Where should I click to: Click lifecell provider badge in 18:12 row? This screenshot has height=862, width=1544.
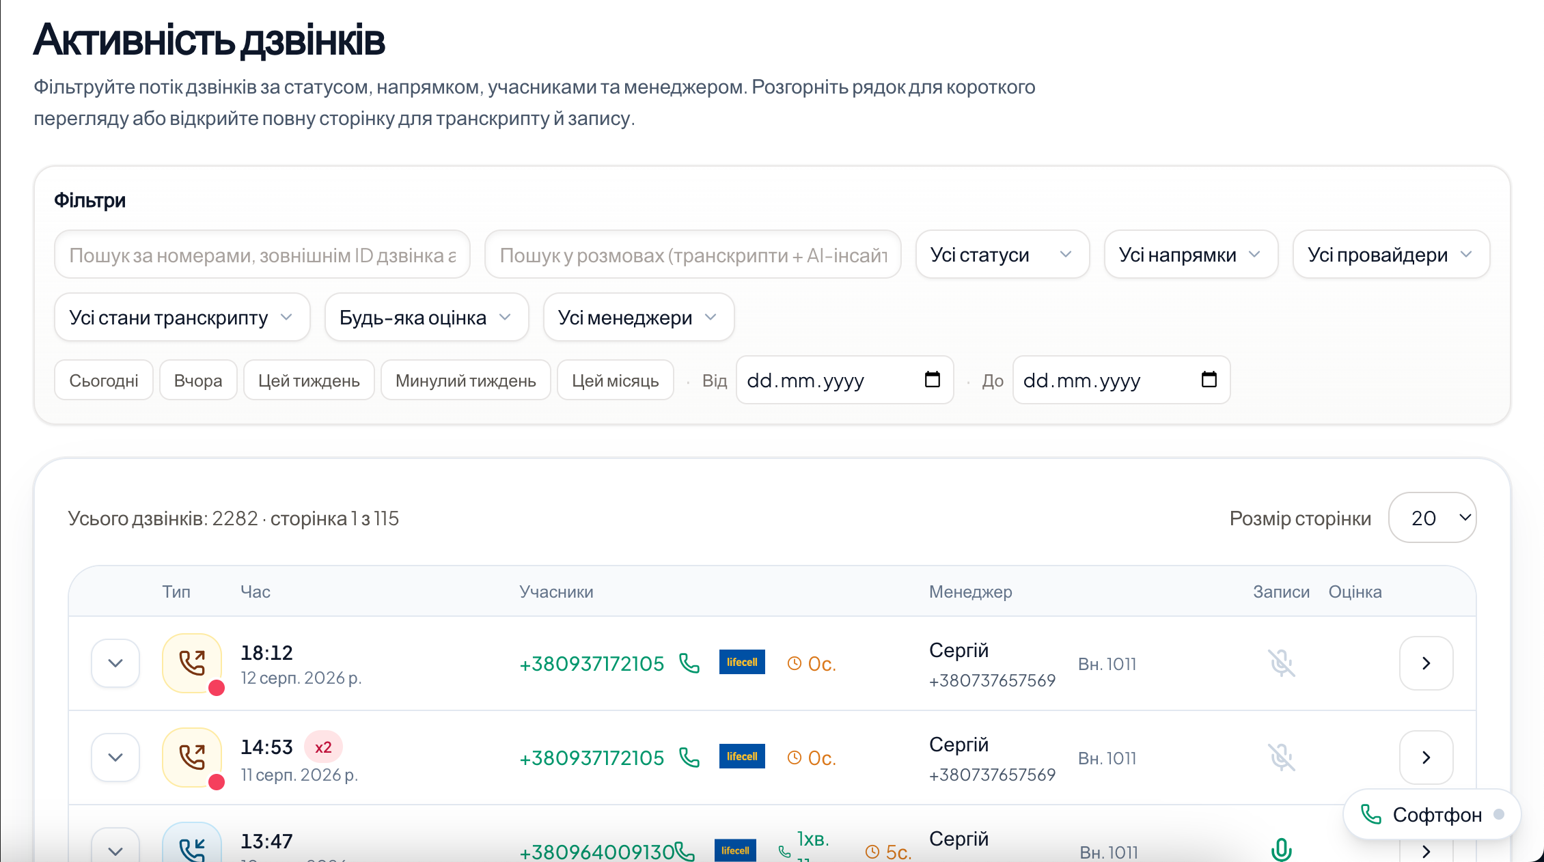point(742,662)
